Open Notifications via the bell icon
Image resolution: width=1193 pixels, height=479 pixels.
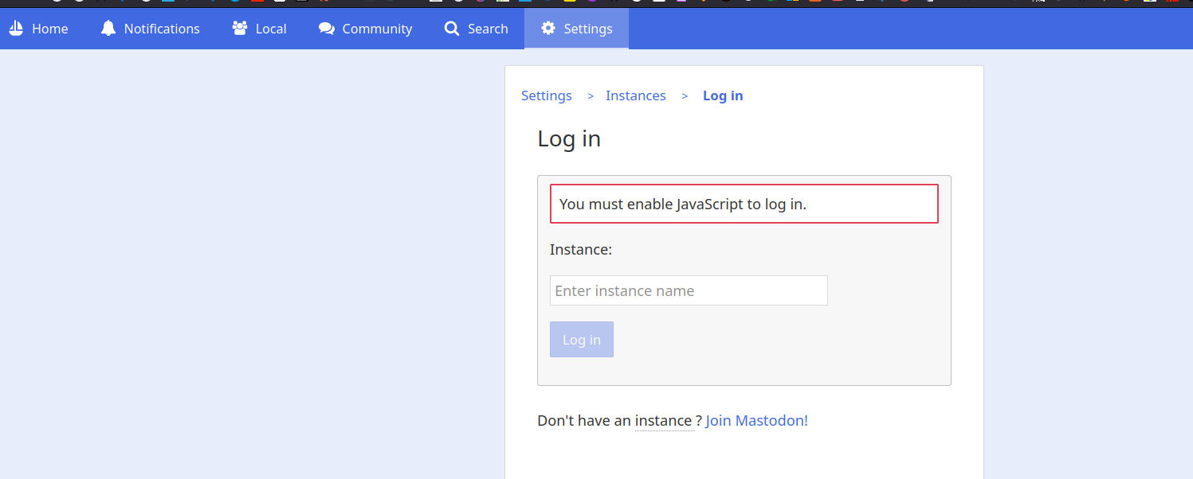coord(108,29)
